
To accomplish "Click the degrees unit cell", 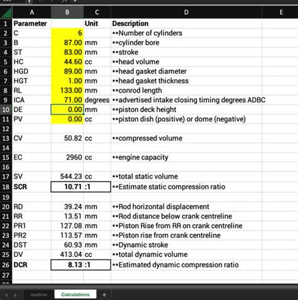I will point(97,100).
